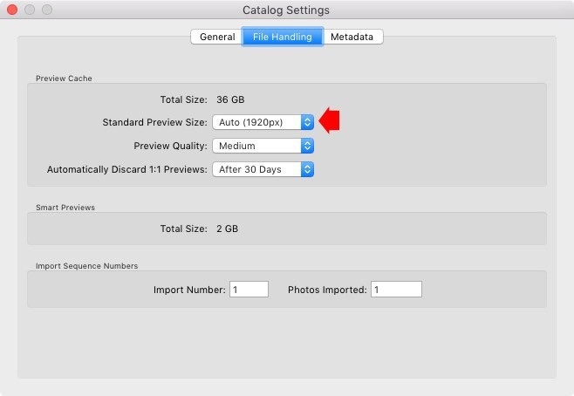Click the Preview Cache section heading
Viewport: 574px width, 396px height.
64,79
